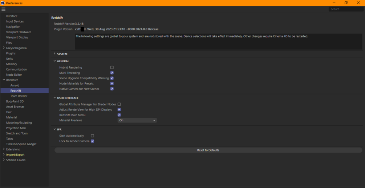Uncheck Native Camera for New Scenes
Image resolution: width=365 pixels, height=188 pixels.
[x=112, y=89]
